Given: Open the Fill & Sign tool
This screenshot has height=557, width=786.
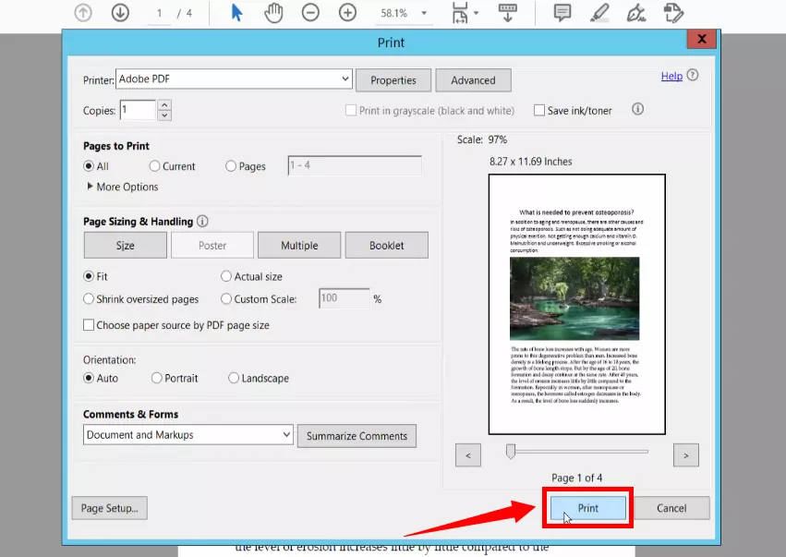Looking at the screenshot, I should click(672, 12).
